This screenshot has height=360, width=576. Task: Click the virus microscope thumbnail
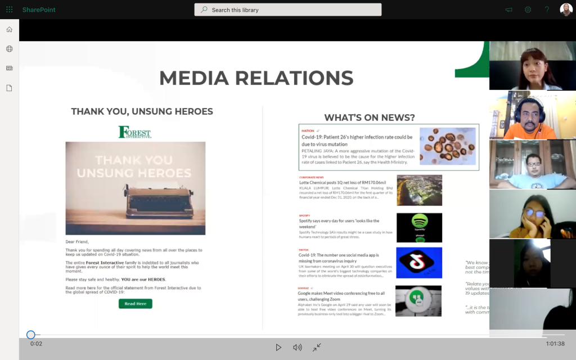point(448,146)
